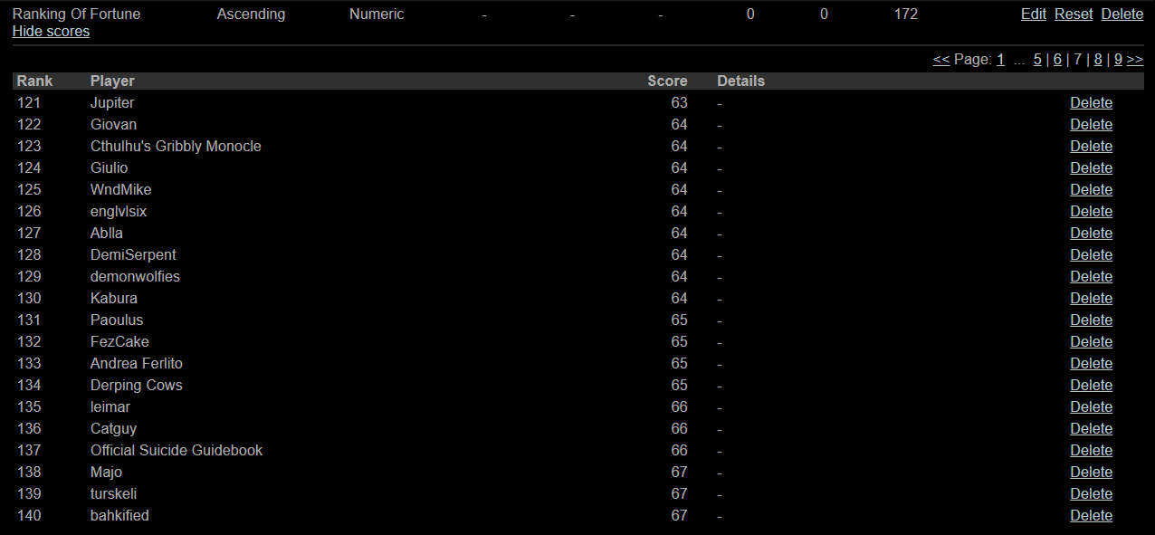Delete Jupiter's score entry

[1091, 103]
